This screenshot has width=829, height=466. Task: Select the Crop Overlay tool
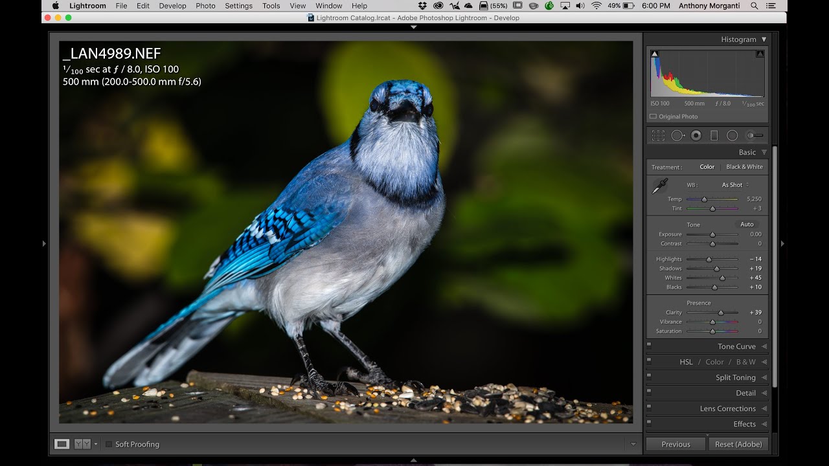pyautogui.click(x=658, y=135)
